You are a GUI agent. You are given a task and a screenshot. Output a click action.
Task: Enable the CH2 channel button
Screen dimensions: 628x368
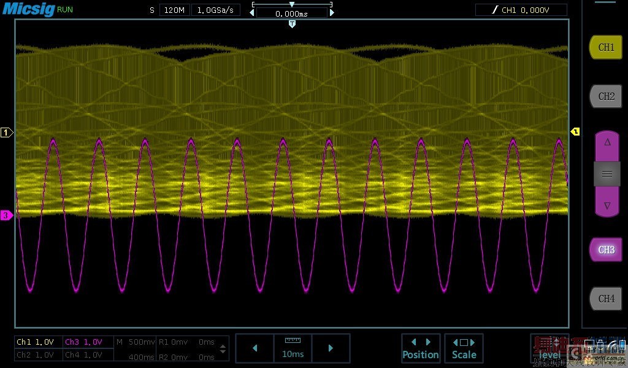tap(606, 96)
